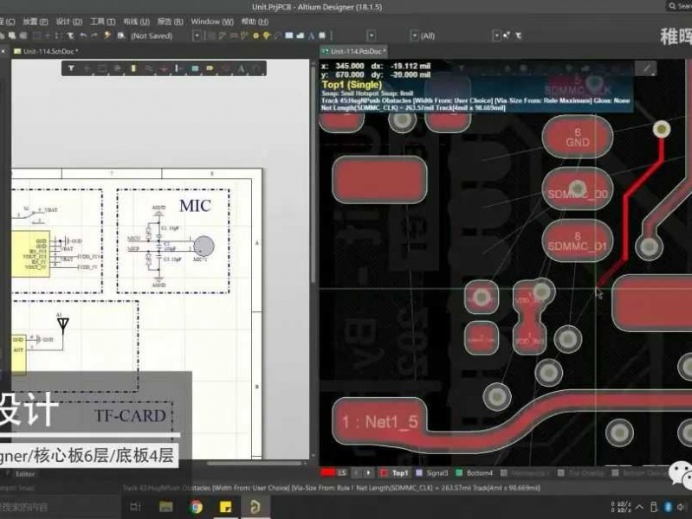Click the text A icon in schematic Active Bar
The image size is (692, 519).
point(241,68)
